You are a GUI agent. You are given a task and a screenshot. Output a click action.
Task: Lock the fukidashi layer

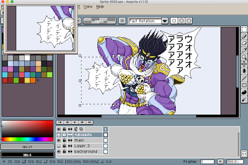(x=64, y=135)
